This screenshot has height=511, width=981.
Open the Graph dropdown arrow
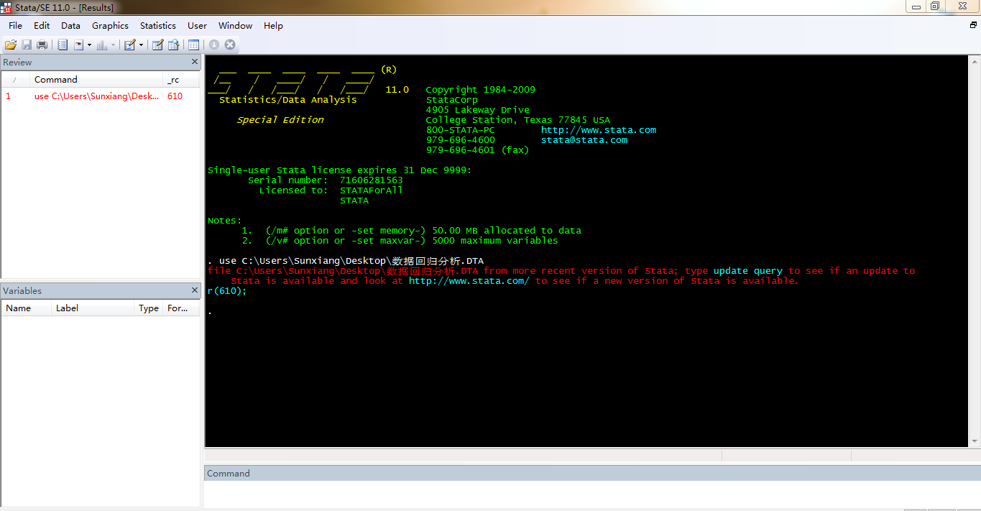click(113, 45)
